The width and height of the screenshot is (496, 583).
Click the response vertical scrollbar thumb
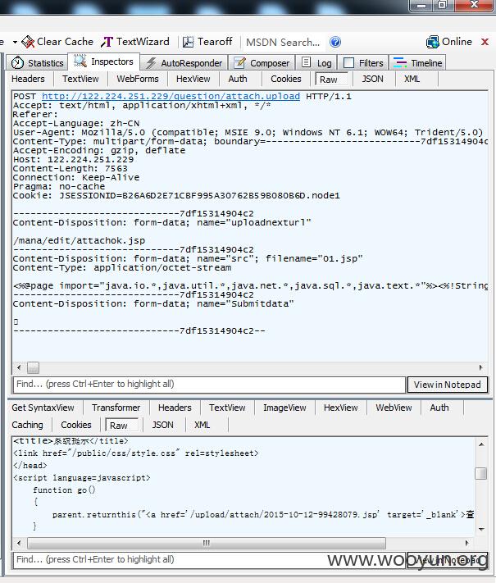pos(481,473)
